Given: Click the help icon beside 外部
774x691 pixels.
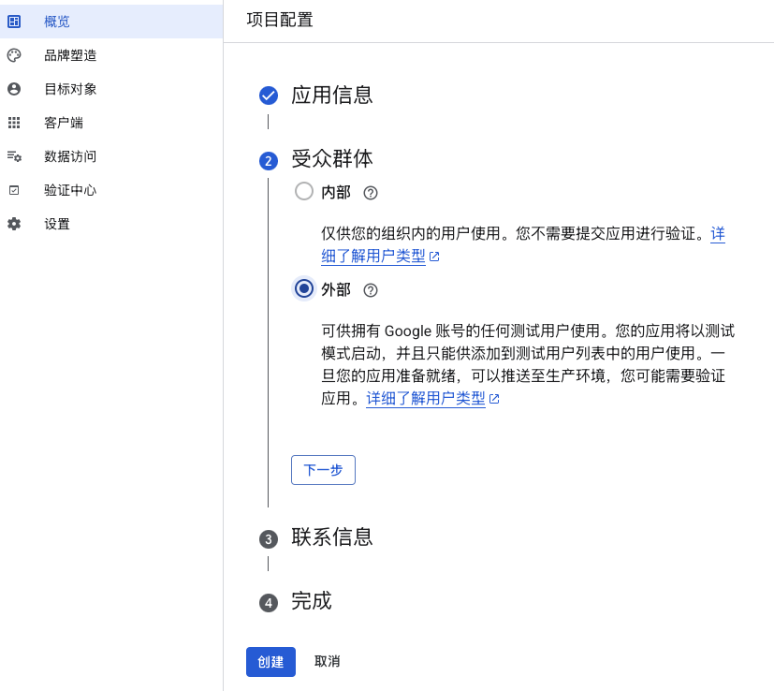Looking at the screenshot, I should 371,290.
